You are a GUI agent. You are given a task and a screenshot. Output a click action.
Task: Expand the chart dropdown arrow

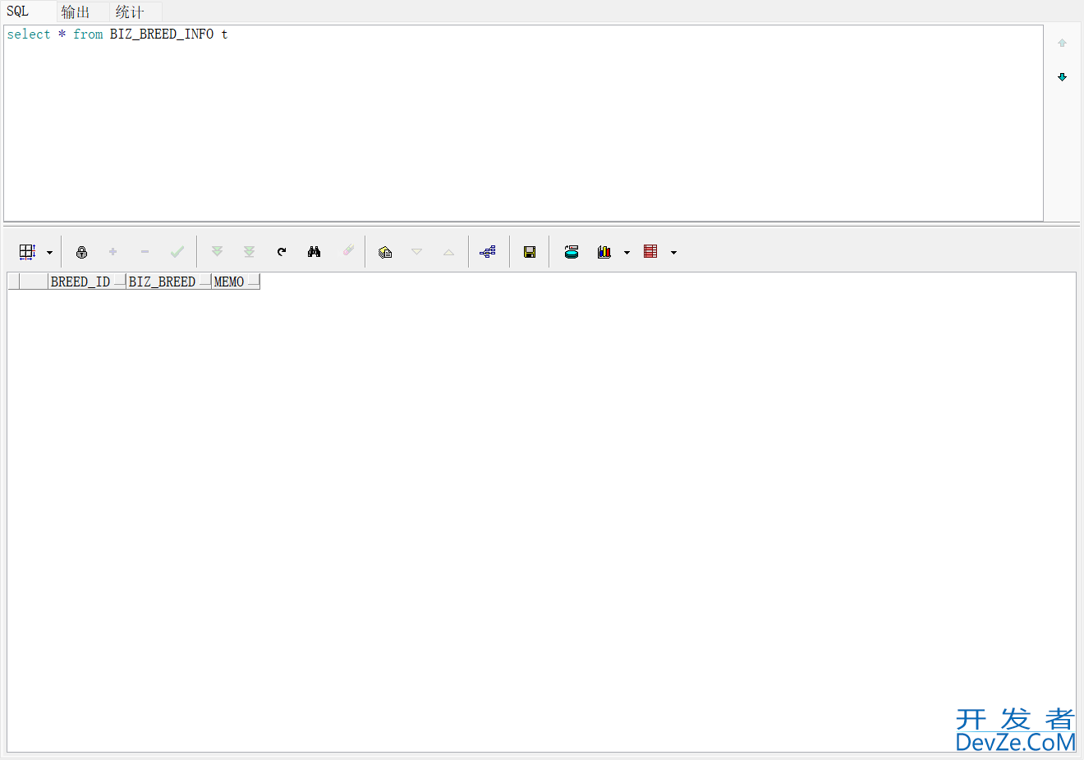[x=627, y=253]
